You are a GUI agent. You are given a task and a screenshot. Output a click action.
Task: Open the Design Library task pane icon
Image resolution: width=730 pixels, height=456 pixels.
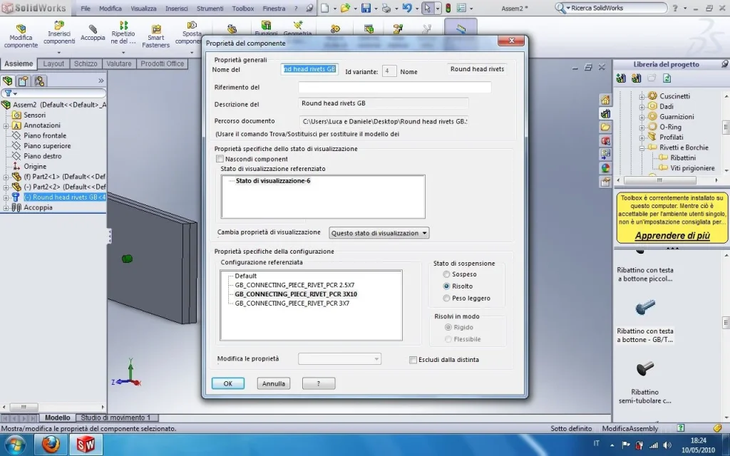click(x=605, y=114)
